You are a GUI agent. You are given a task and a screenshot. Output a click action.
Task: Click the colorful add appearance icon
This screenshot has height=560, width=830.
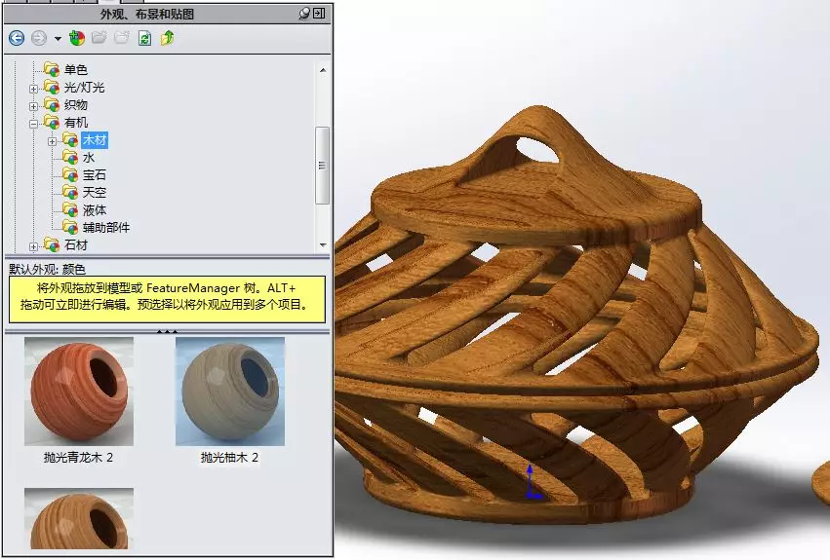tap(77, 38)
